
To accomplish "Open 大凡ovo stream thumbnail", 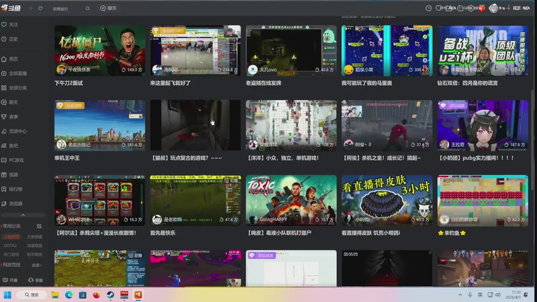I will [x=291, y=51].
